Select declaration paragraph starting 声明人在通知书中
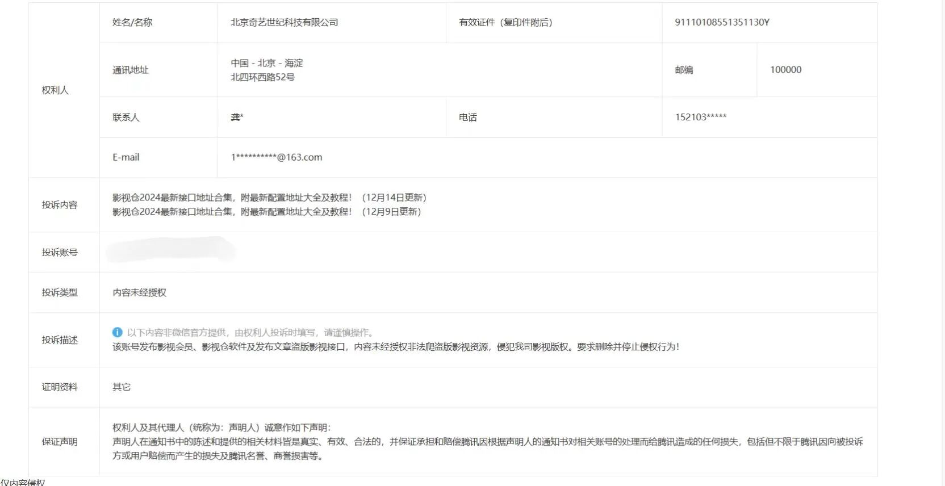945x486 pixels. pos(488,449)
